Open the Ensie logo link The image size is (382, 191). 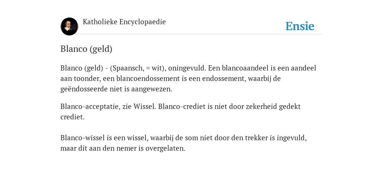pyautogui.click(x=300, y=26)
